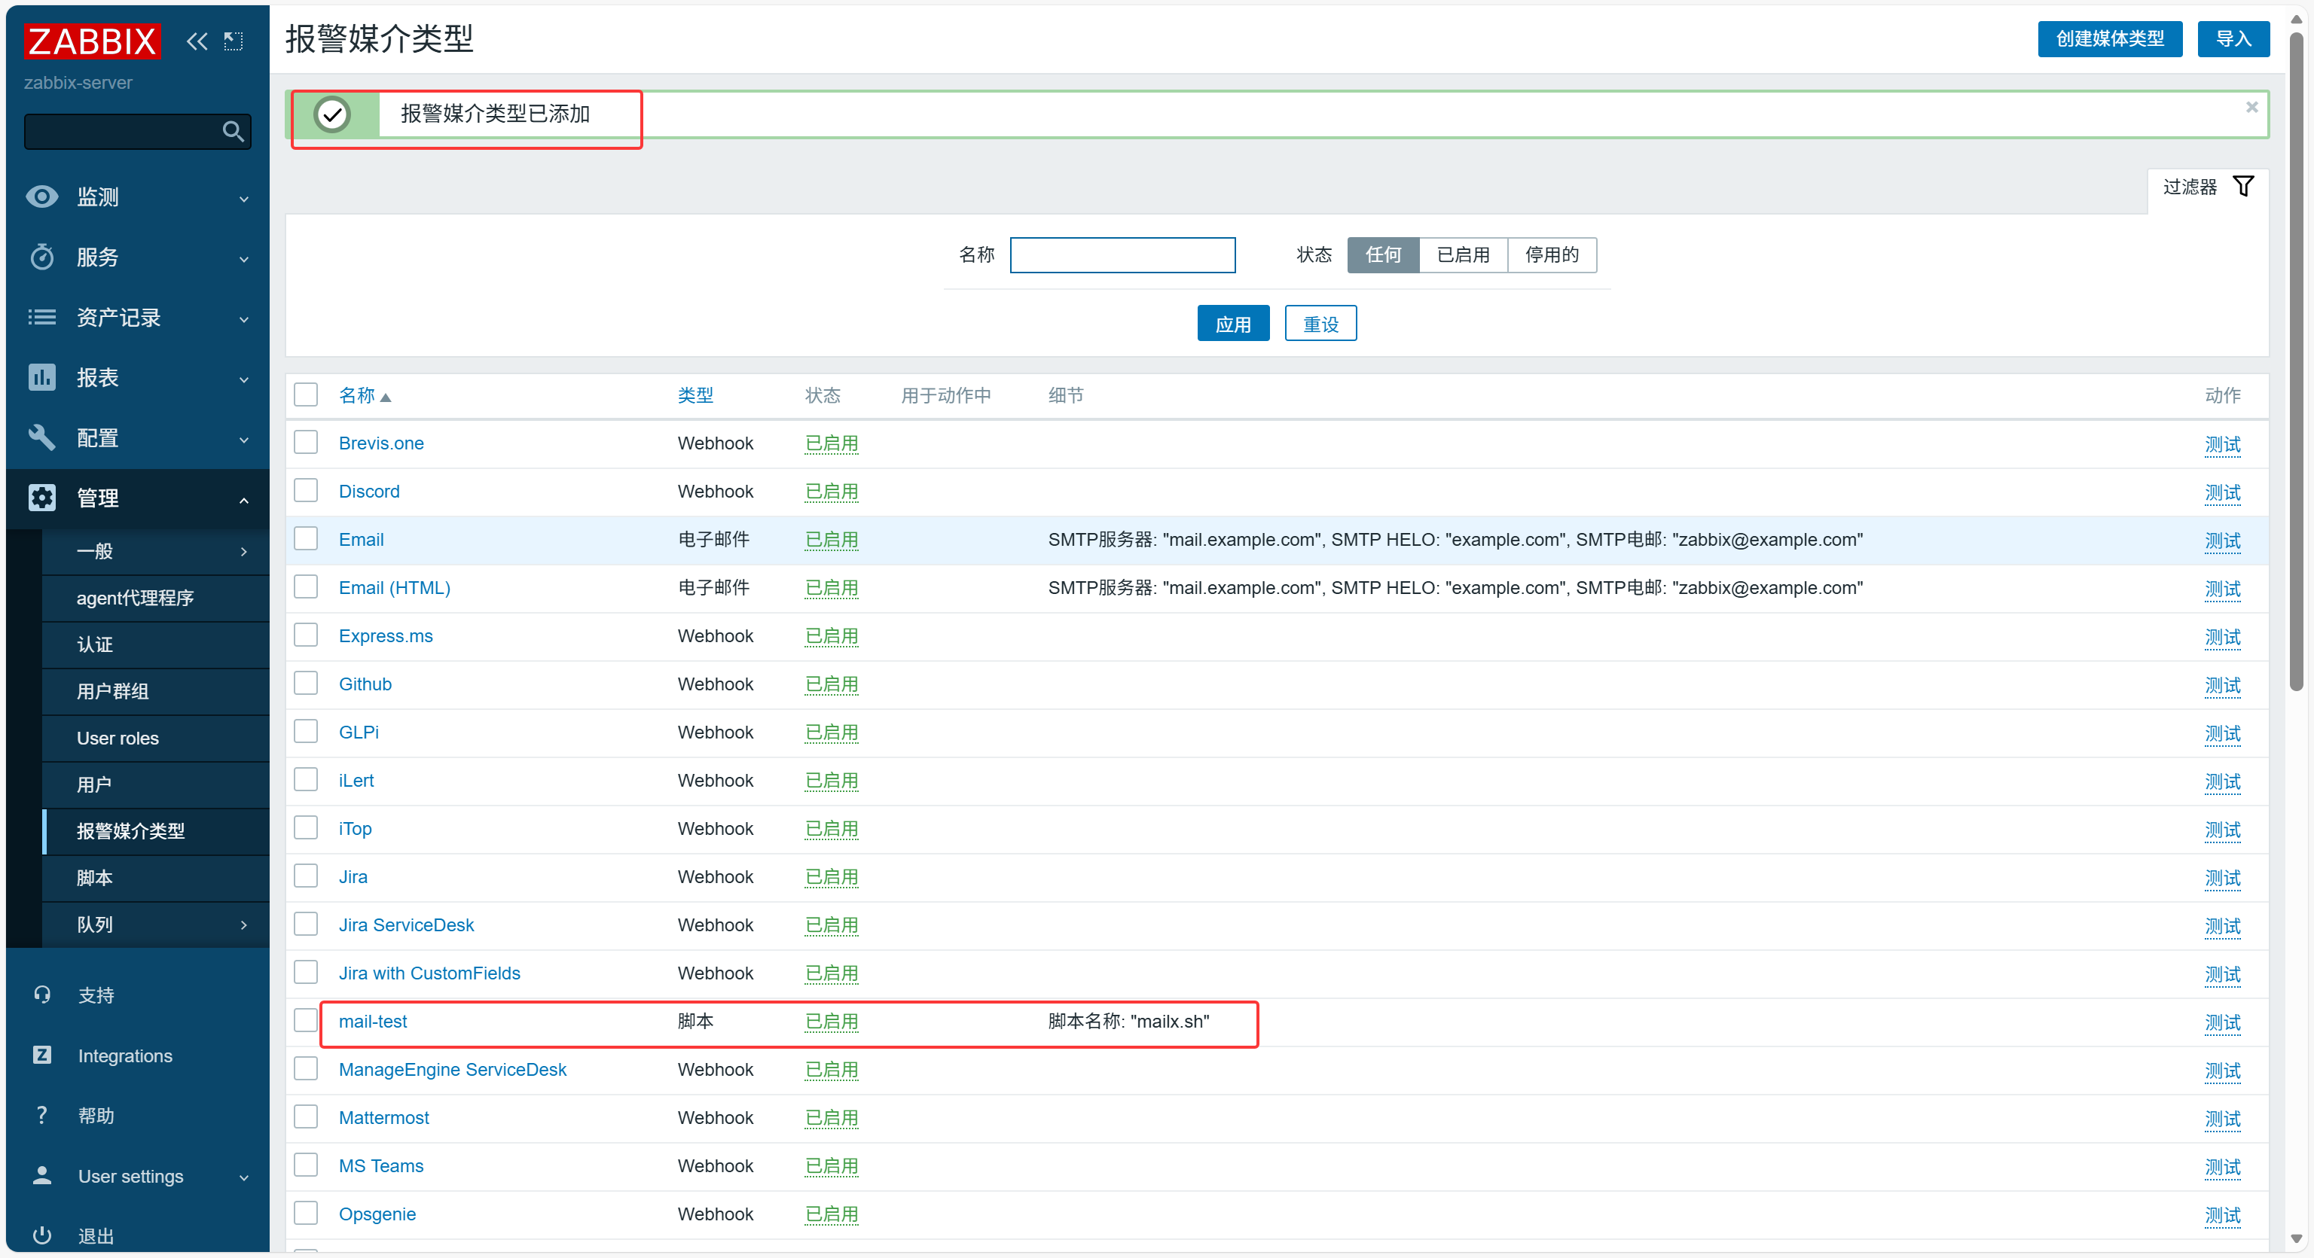Toggle the select-all checkbox in table header

(307, 394)
